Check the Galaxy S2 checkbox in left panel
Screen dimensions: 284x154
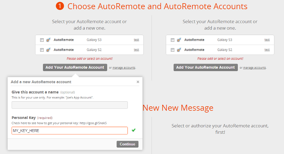click(42, 50)
